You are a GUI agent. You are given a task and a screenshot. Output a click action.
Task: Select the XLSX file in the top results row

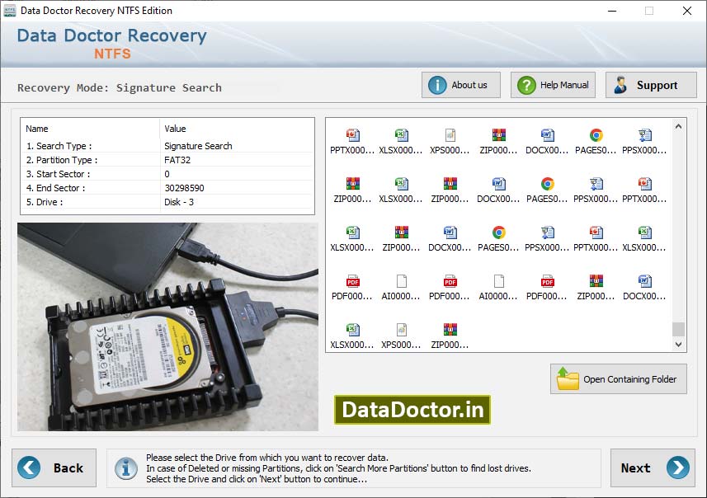coord(401,142)
